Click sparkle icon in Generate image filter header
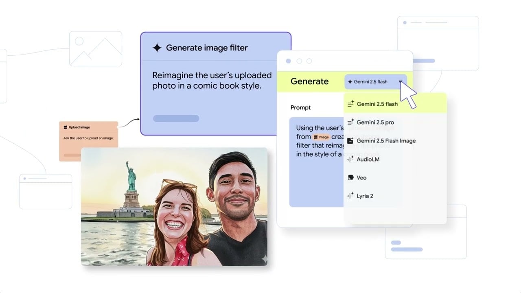Image resolution: width=521 pixels, height=293 pixels. coord(157,48)
